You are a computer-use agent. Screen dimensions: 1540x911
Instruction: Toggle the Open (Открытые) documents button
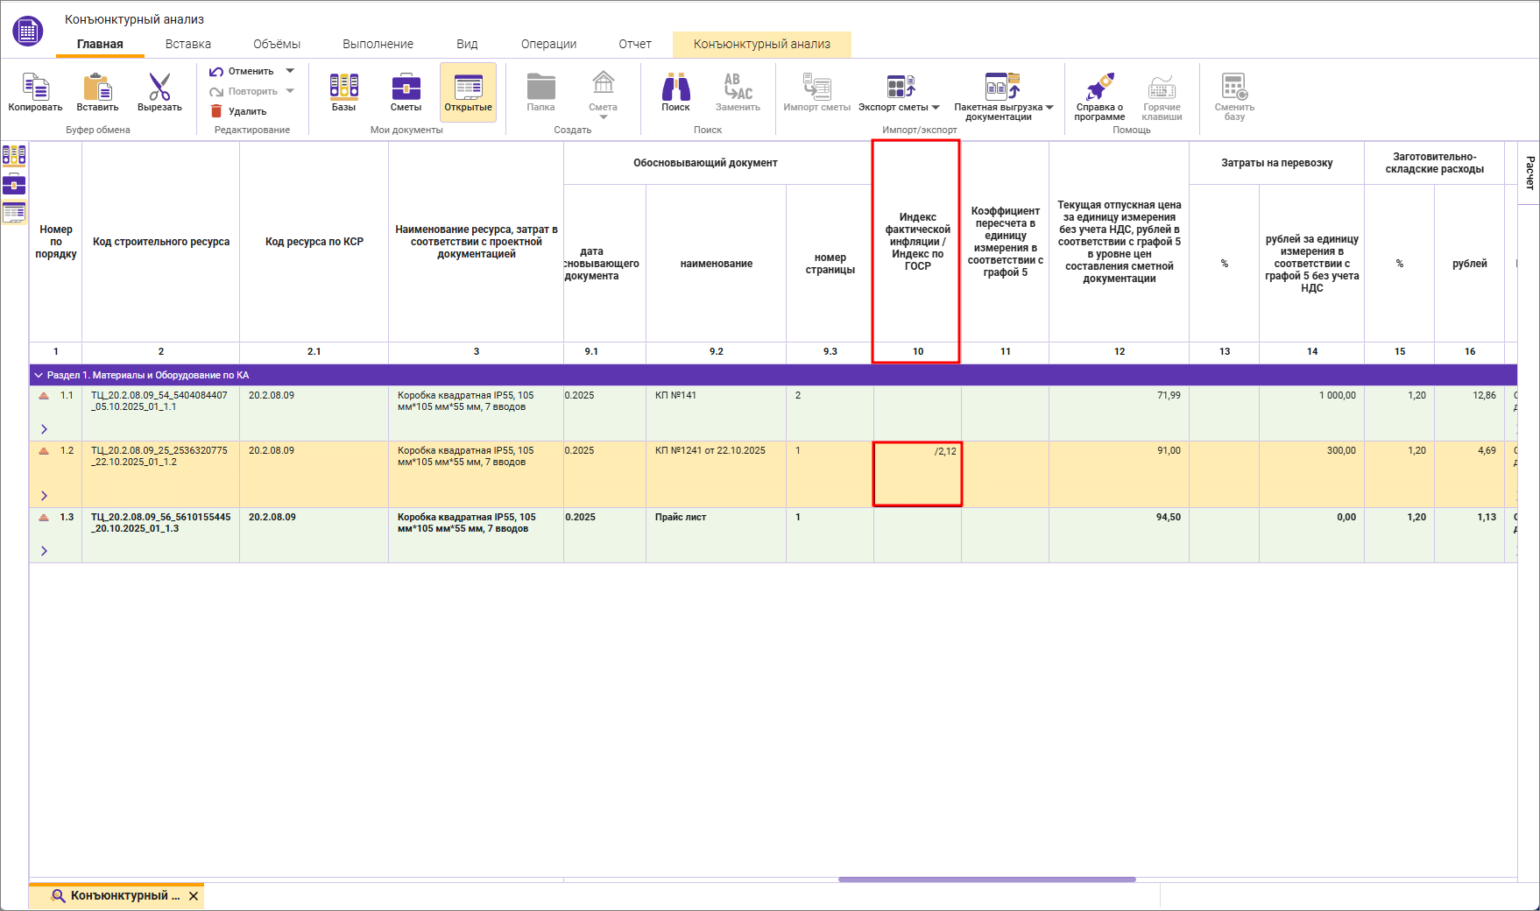point(468,92)
